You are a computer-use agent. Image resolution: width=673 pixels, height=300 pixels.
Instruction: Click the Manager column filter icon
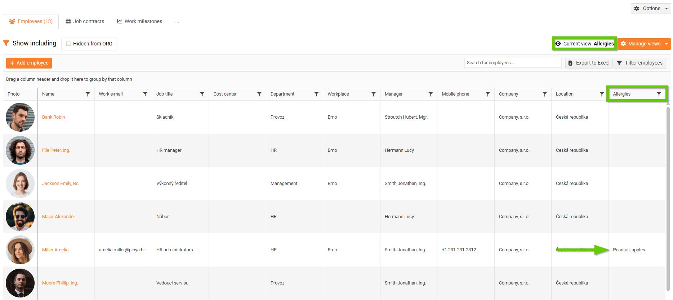(x=431, y=94)
